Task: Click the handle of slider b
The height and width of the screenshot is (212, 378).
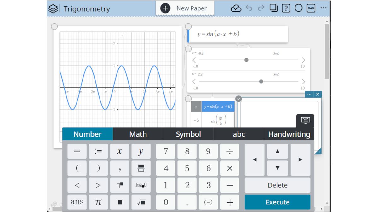Action: click(261, 81)
